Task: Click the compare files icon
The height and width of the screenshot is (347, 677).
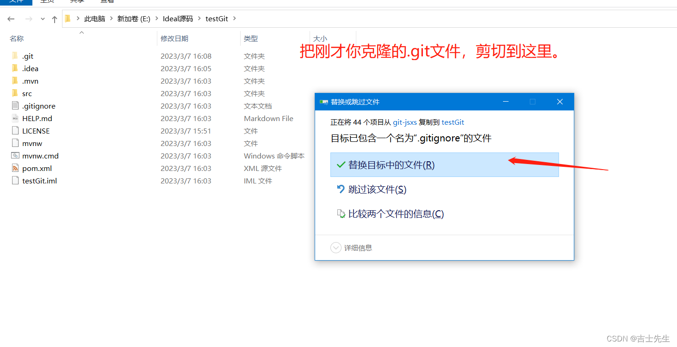Action: [341, 214]
